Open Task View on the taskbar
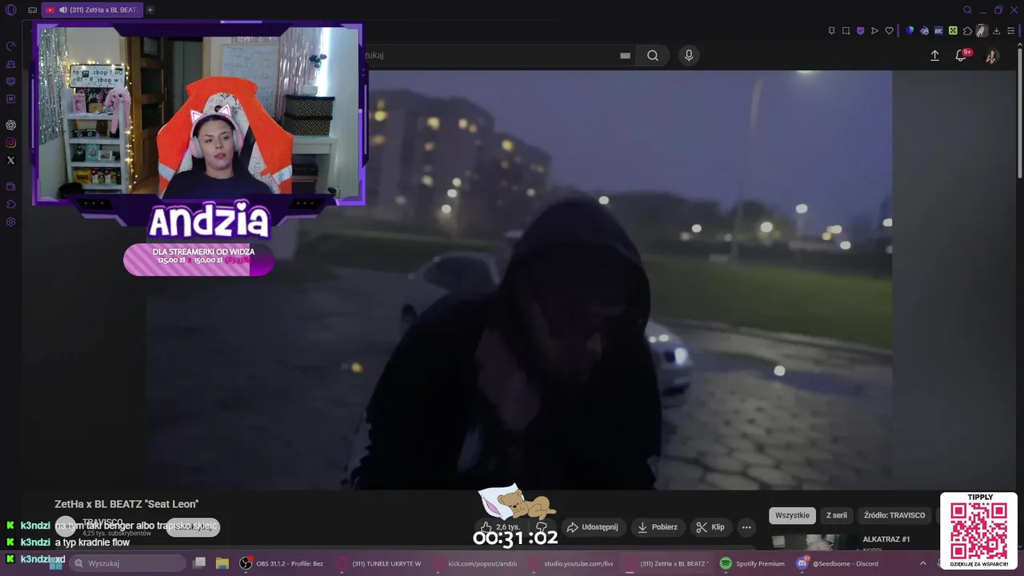Viewport: 1024px width, 576px height. tap(200, 563)
